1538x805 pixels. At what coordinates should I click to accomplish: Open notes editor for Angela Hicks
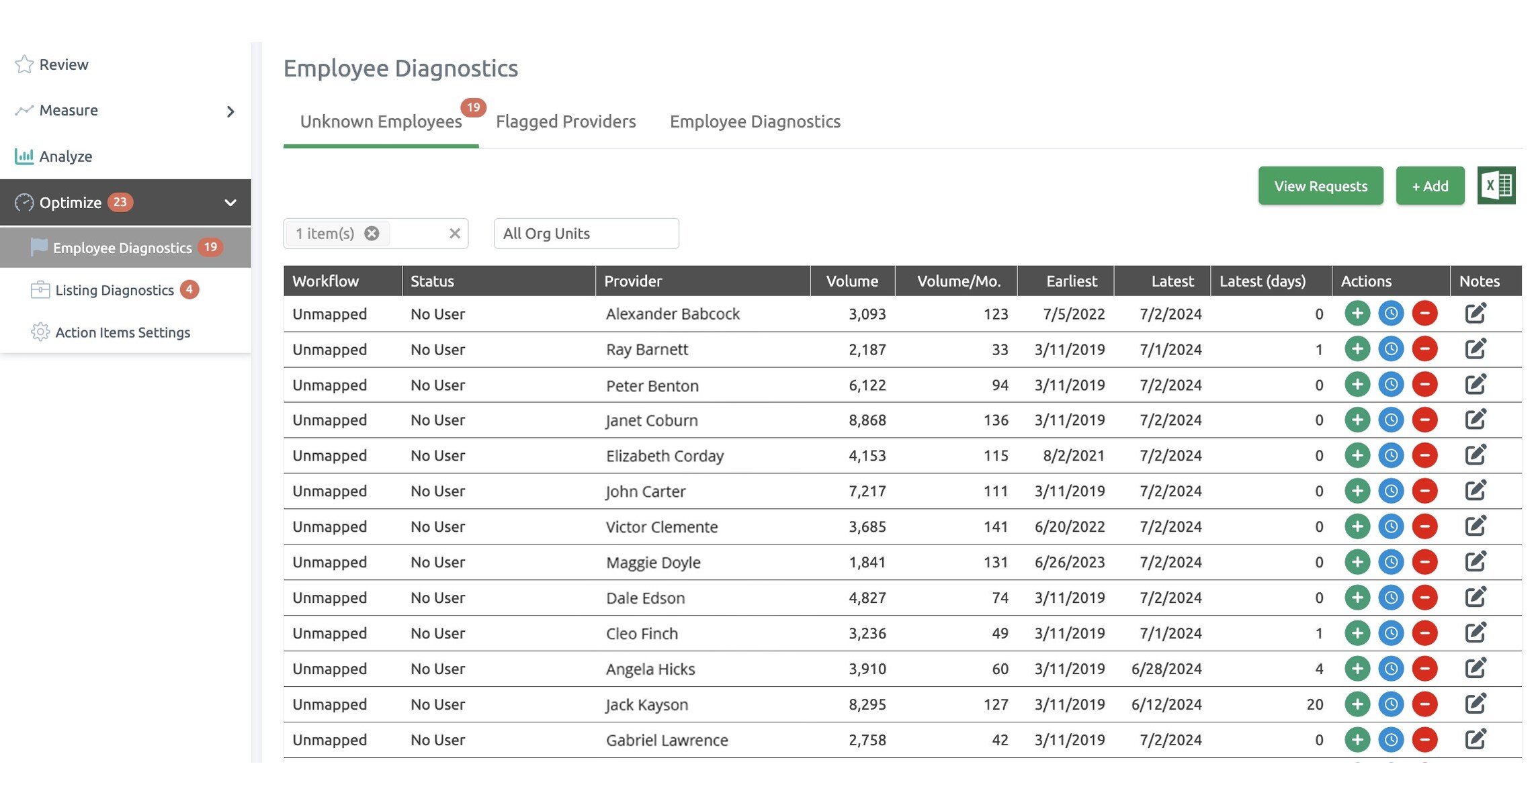pos(1476,668)
